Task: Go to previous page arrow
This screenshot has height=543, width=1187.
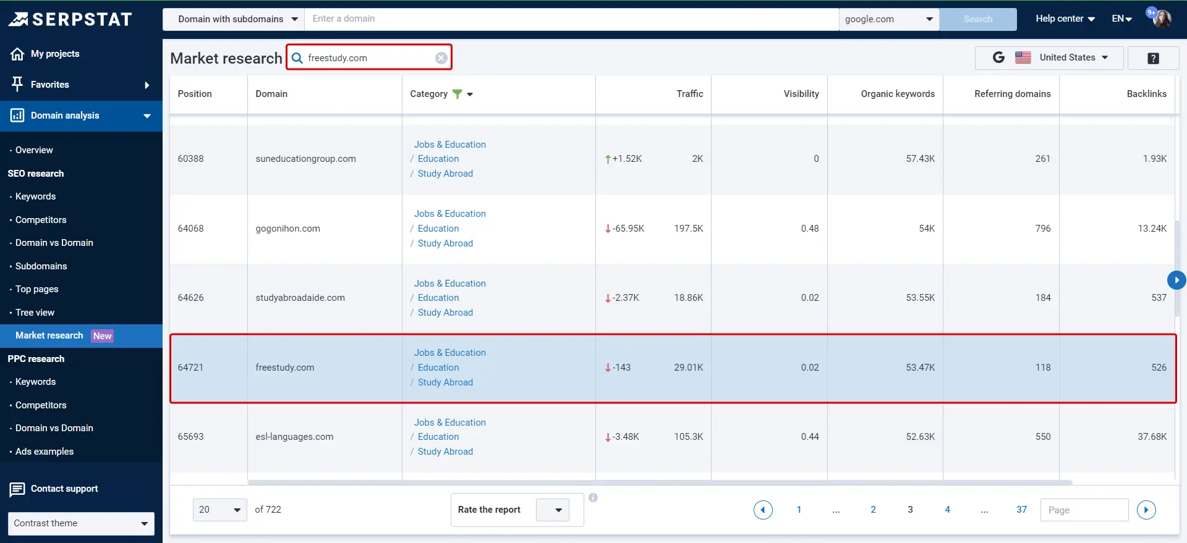Action: tap(763, 510)
